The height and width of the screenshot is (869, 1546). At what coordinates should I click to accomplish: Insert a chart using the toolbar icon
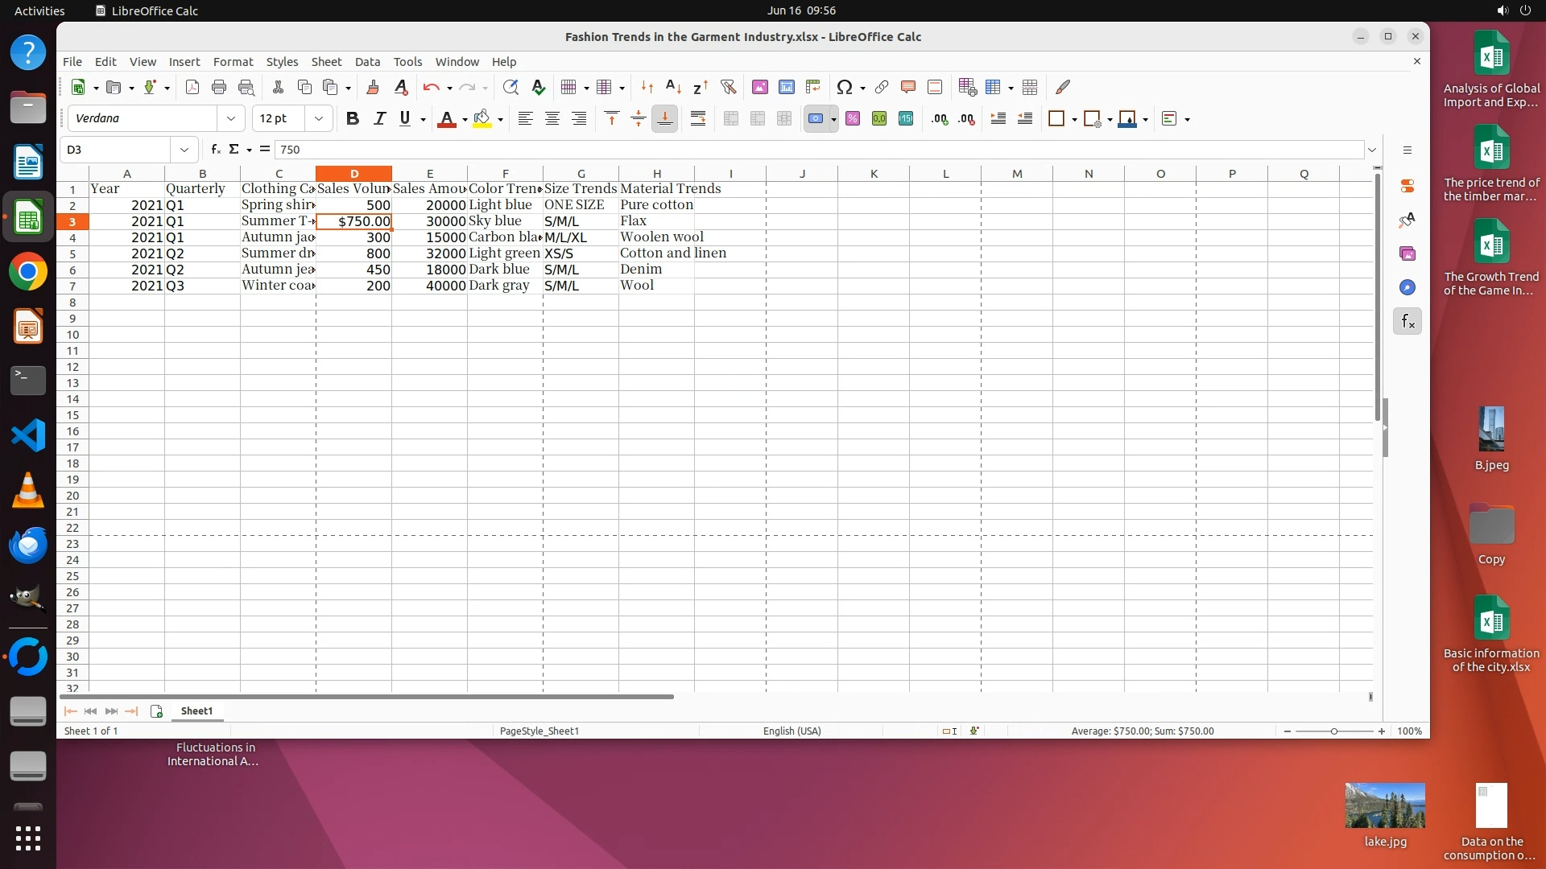(786, 87)
